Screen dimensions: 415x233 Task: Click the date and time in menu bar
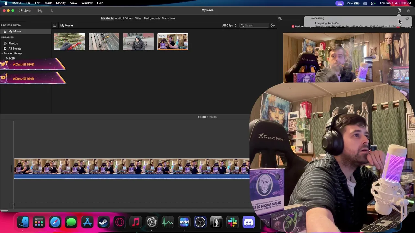pos(395,3)
